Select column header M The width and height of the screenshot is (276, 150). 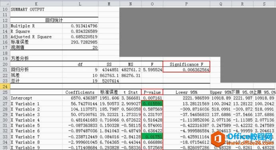coord(109,4)
